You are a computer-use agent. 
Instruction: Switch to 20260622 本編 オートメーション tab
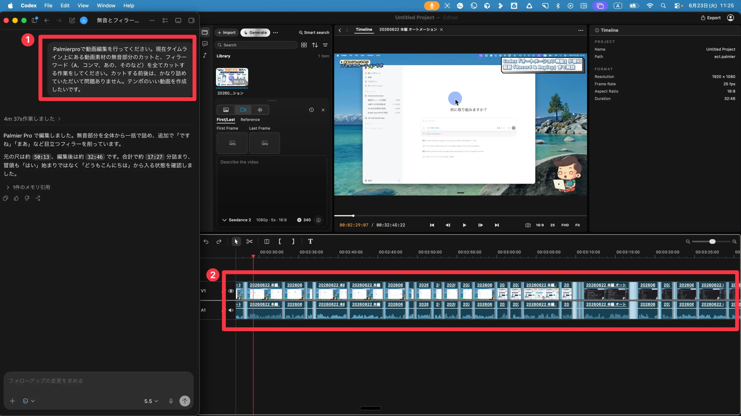(408, 29)
